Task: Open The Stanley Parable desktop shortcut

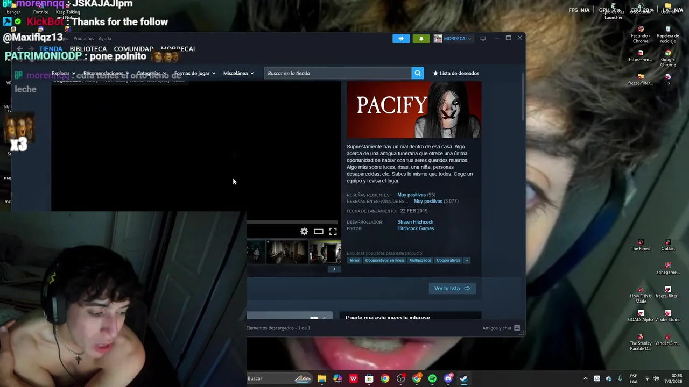Action: click(641, 342)
